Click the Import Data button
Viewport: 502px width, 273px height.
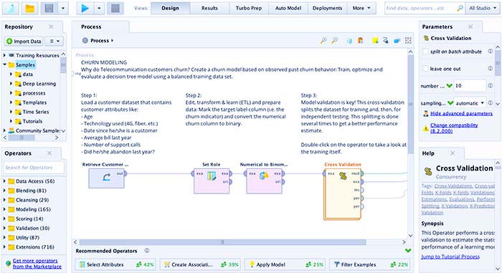tap(24, 42)
